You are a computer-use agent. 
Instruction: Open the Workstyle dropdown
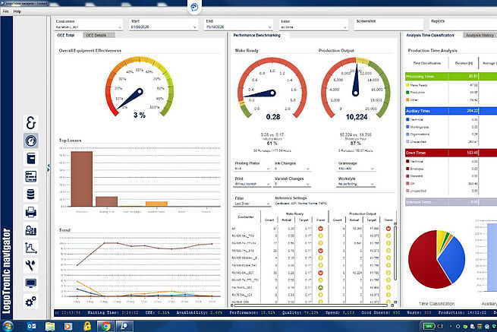pos(357,184)
